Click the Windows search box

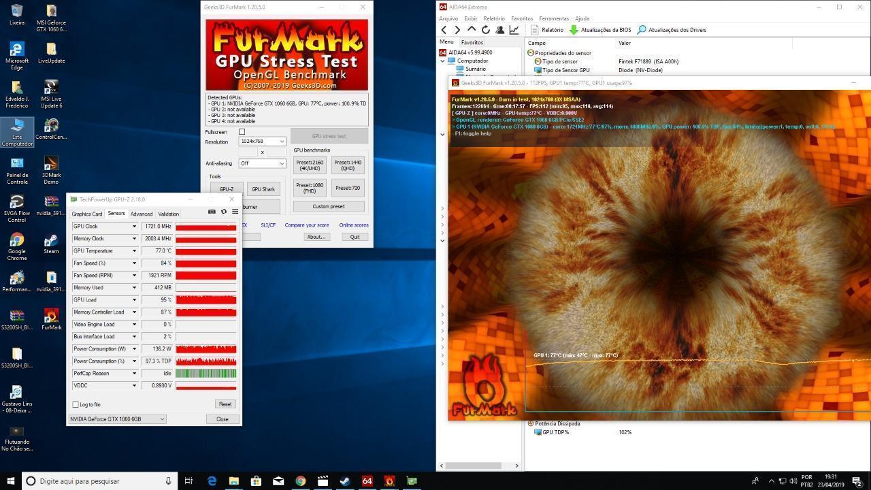coord(100,480)
